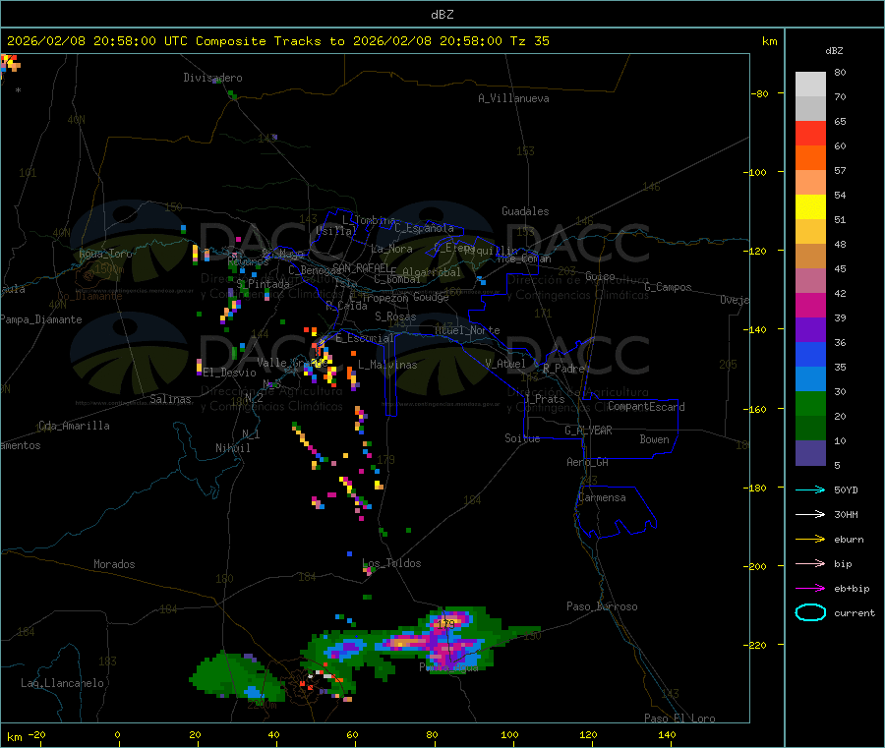Click the G_ALVEAR map label
Image resolution: width=885 pixels, height=748 pixels.
point(588,431)
